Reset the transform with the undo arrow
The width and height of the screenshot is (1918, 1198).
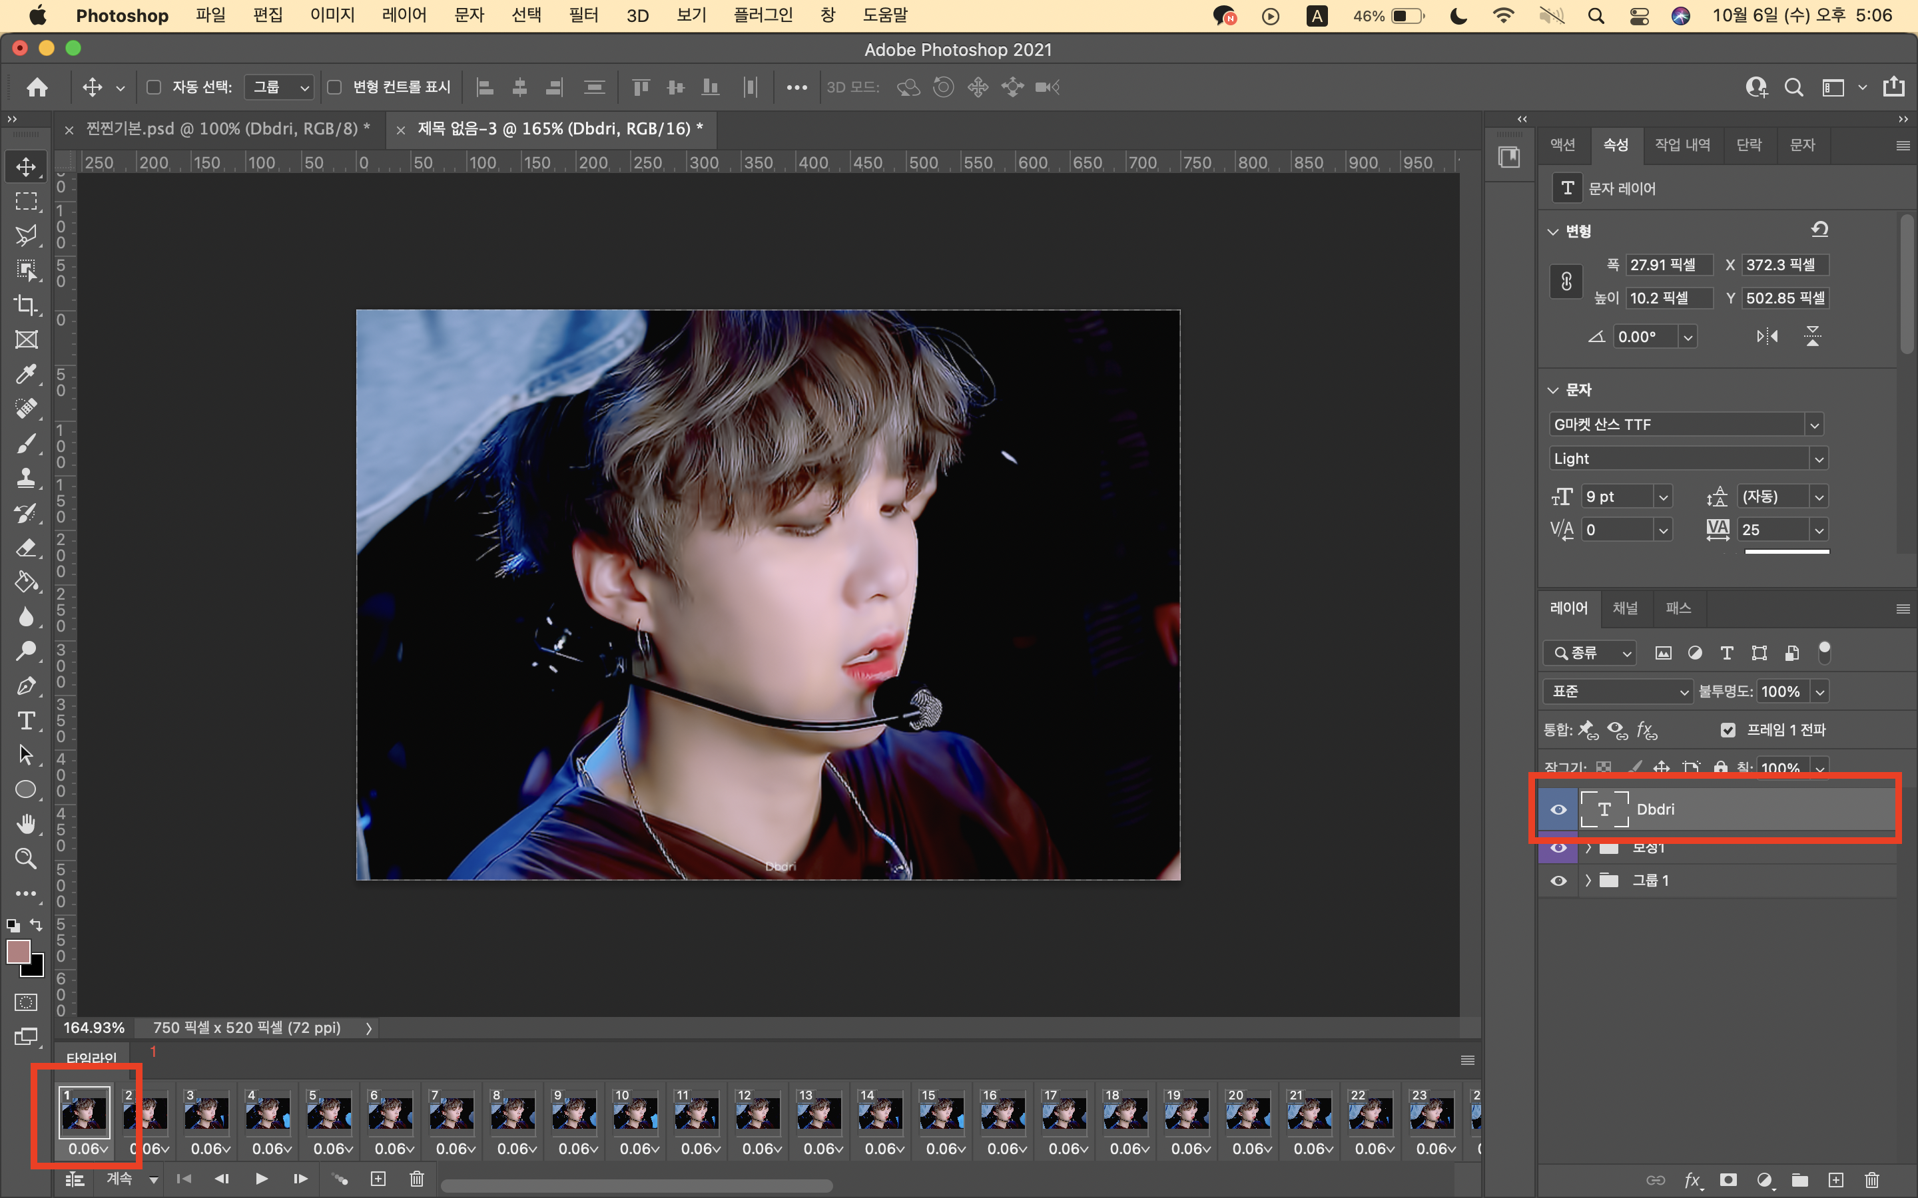(1819, 230)
